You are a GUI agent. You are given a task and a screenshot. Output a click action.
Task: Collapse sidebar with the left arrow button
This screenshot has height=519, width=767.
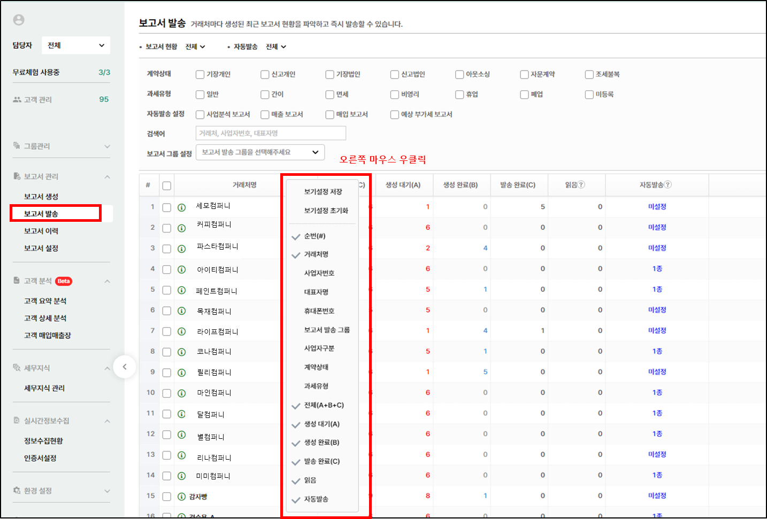tap(125, 367)
